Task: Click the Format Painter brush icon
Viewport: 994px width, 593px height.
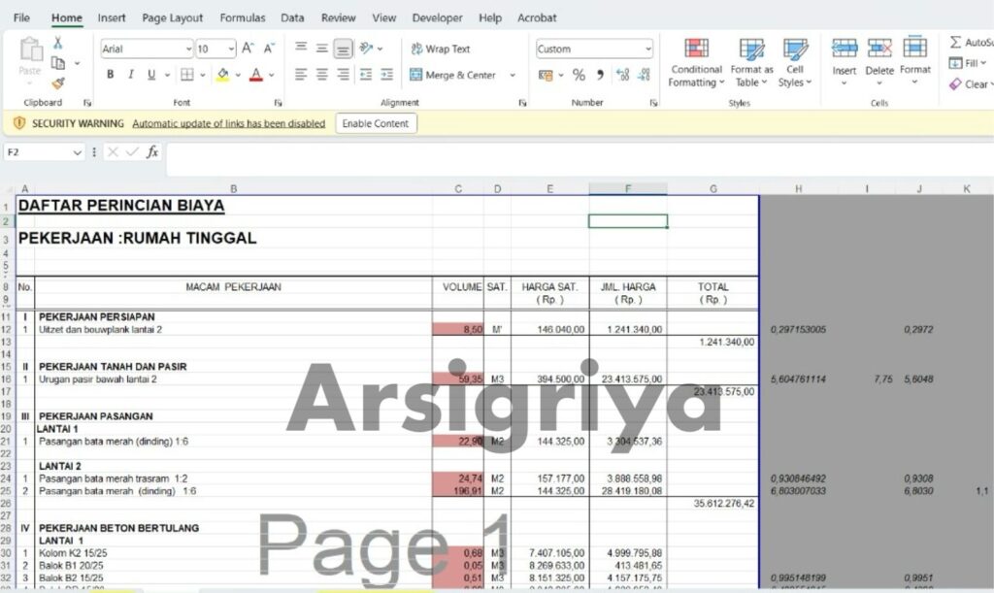Action: tap(58, 83)
